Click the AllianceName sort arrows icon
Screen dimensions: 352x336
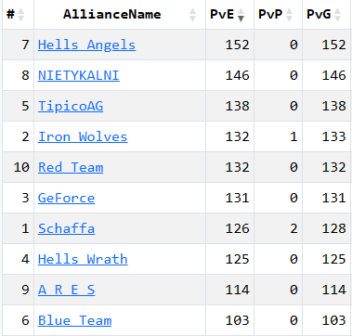click(192, 15)
